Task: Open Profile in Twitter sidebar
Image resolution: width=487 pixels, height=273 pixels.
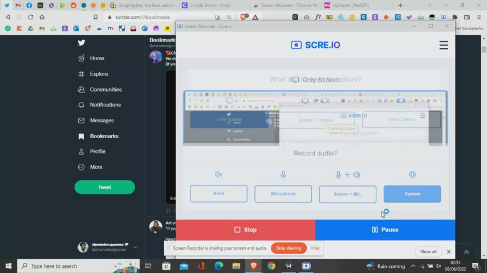Action: (92, 151)
